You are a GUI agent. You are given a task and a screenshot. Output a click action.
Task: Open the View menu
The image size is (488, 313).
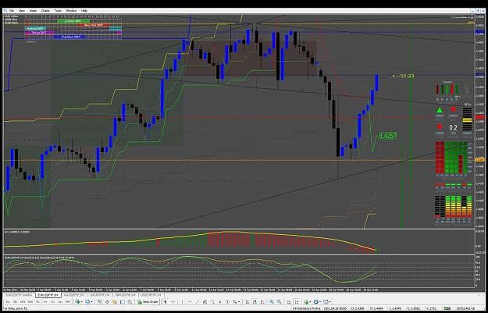pyautogui.click(x=22, y=11)
